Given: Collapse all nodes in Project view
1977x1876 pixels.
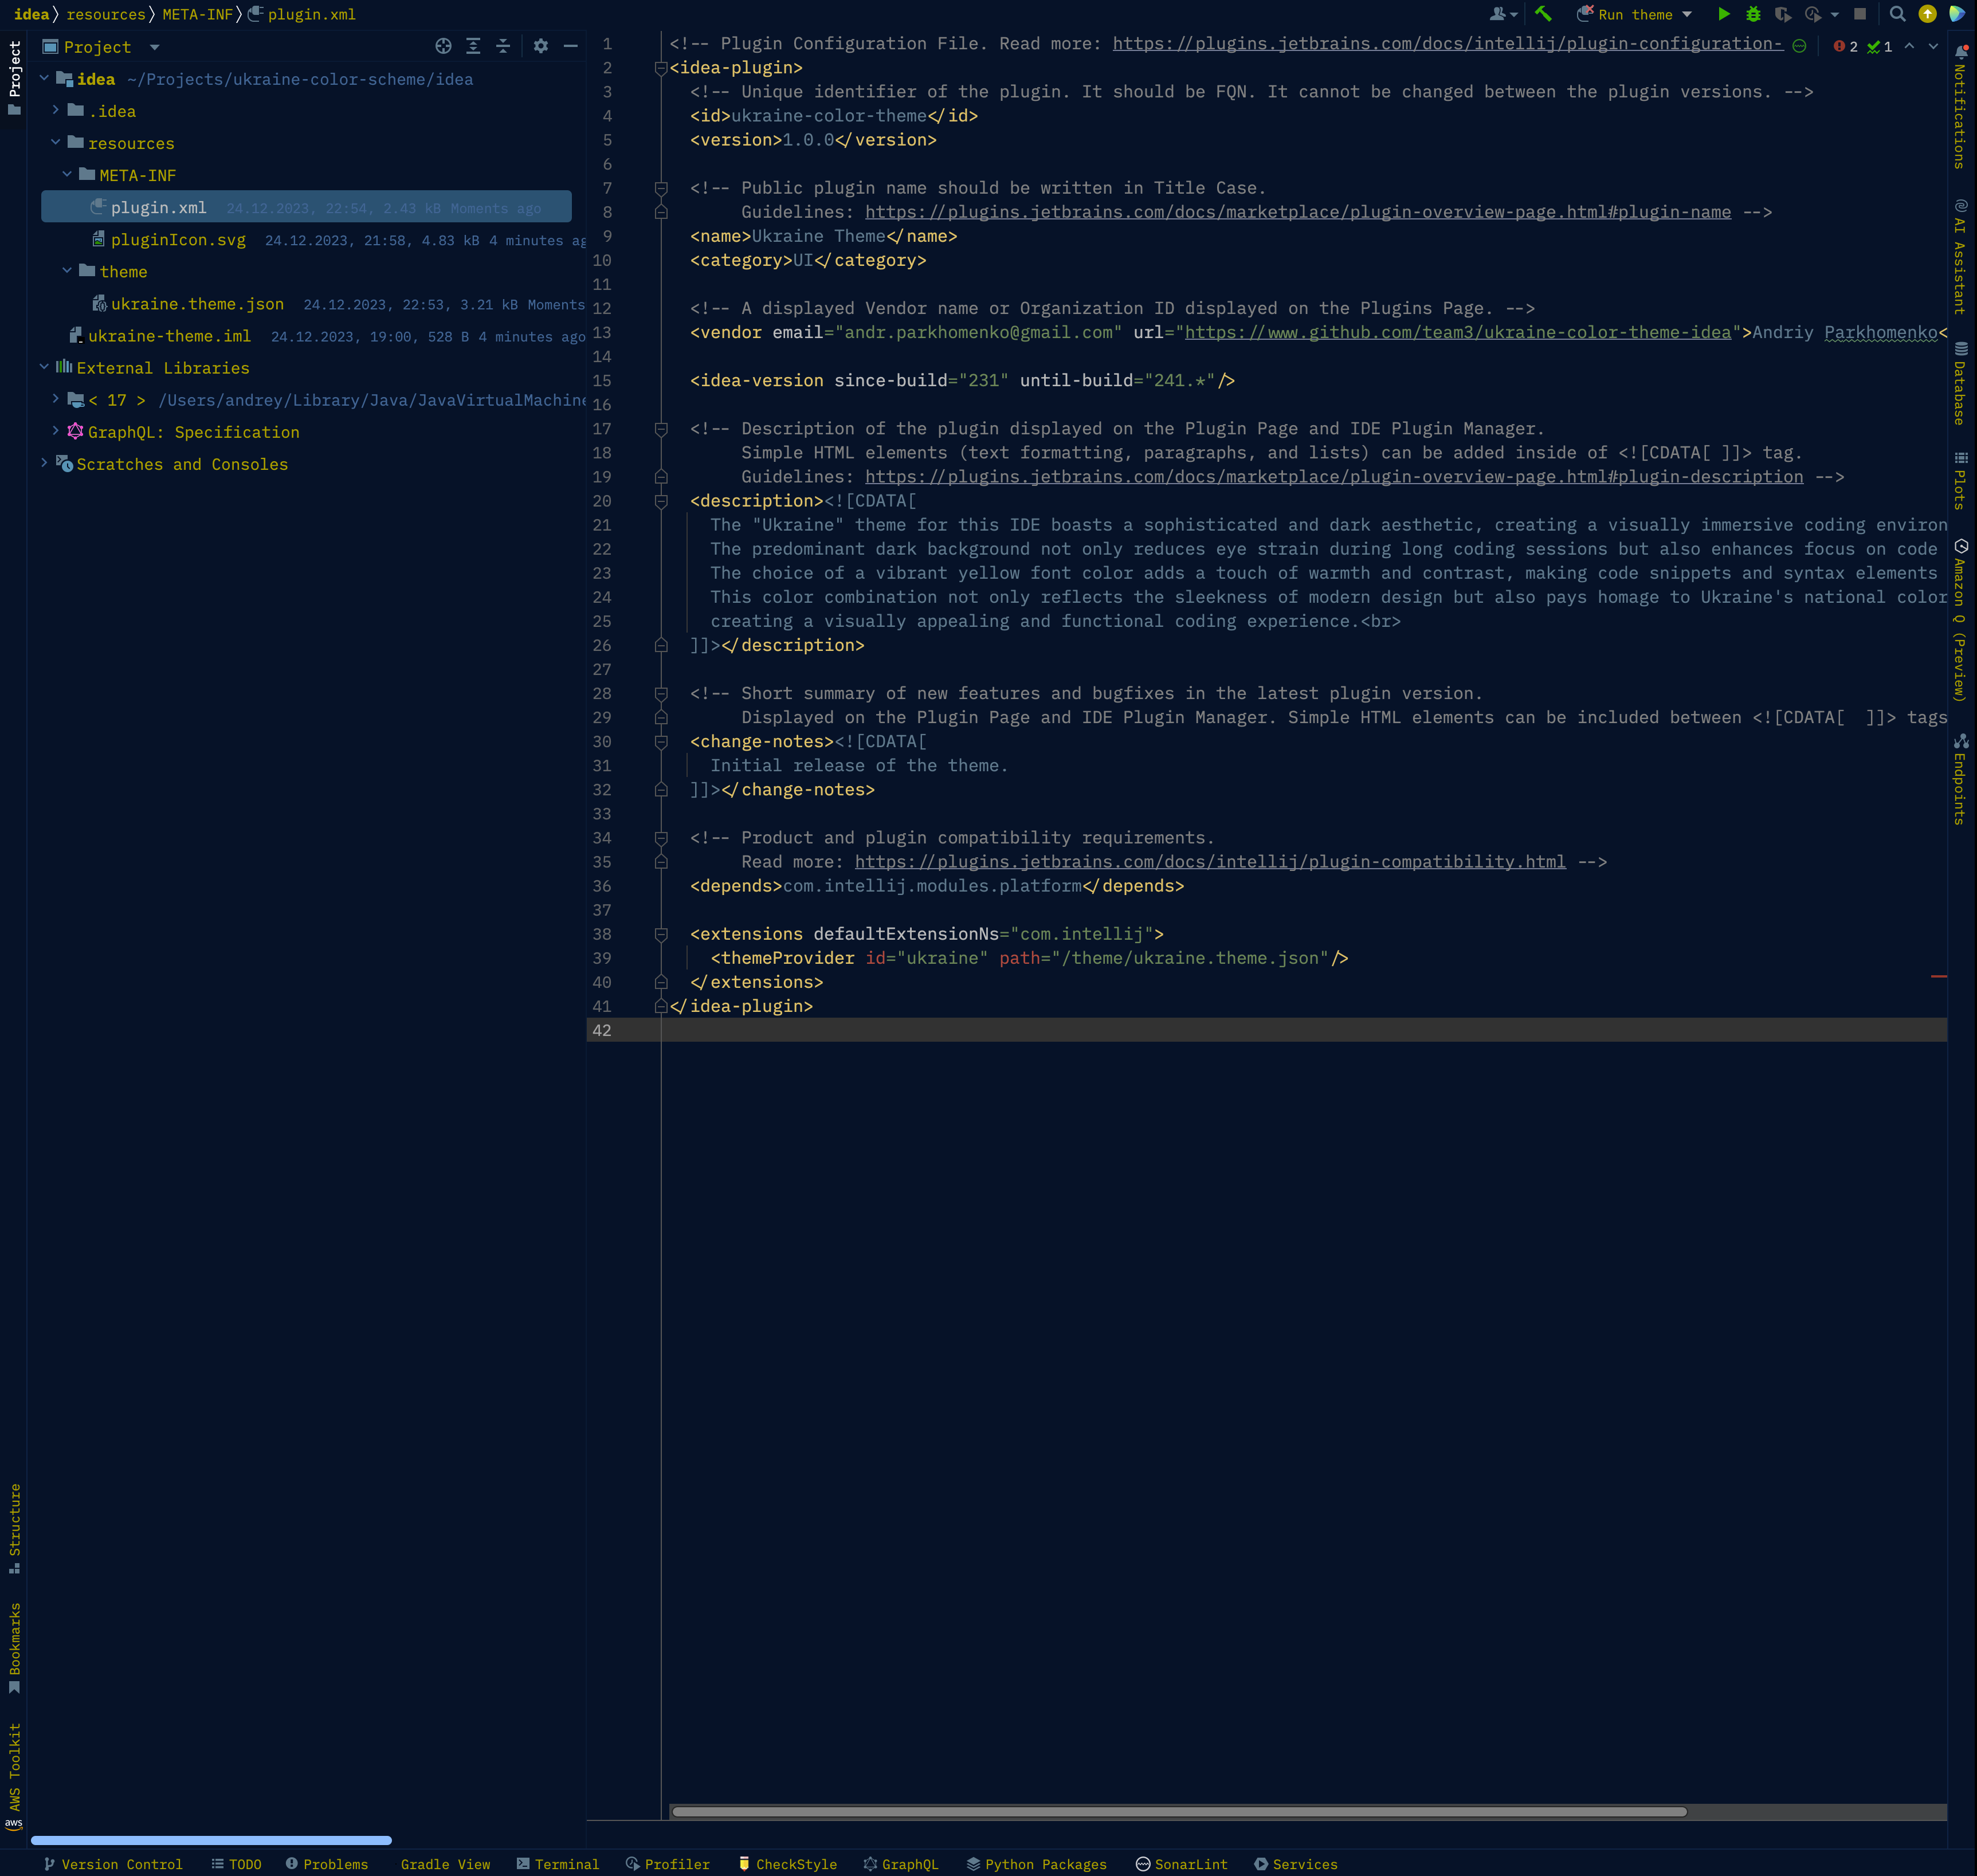Looking at the screenshot, I should coord(503,46).
